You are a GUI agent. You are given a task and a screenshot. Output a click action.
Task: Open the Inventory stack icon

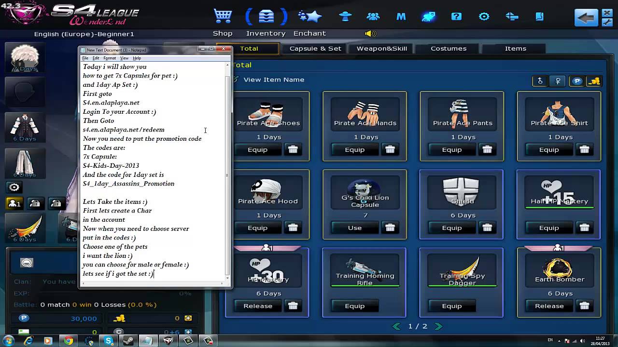(266, 16)
